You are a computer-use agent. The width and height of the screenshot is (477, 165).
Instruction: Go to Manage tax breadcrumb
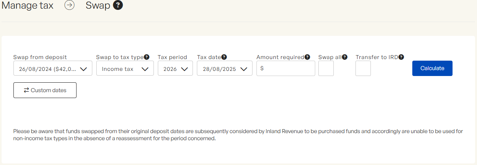pyautogui.click(x=27, y=6)
